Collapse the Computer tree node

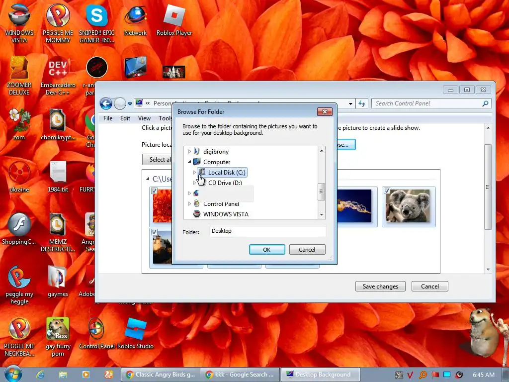(x=189, y=162)
